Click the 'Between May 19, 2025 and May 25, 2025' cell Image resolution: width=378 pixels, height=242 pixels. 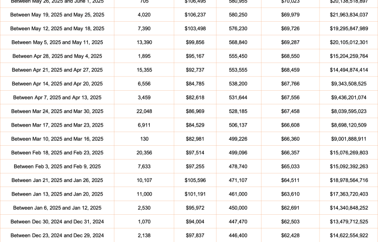[x=57, y=15]
